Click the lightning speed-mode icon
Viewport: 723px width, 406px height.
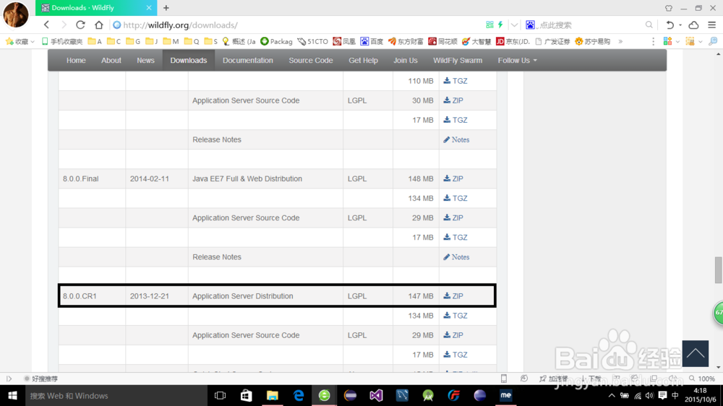pyautogui.click(x=500, y=25)
